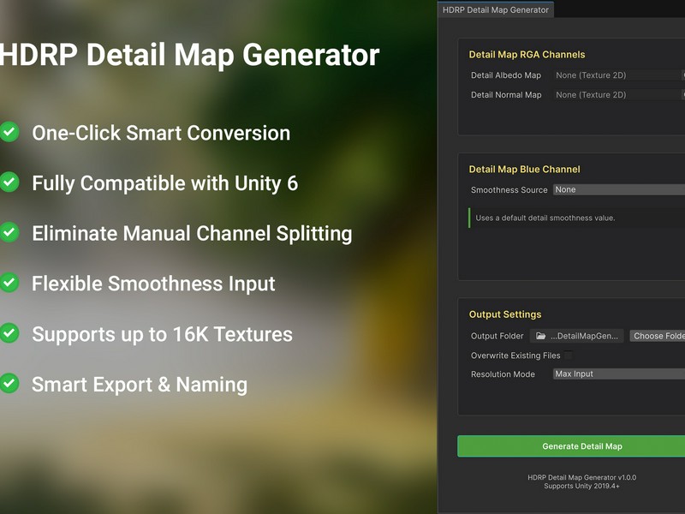This screenshot has height=514, width=685.
Task: Open the Resolution Mode dropdown
Action: [618, 374]
